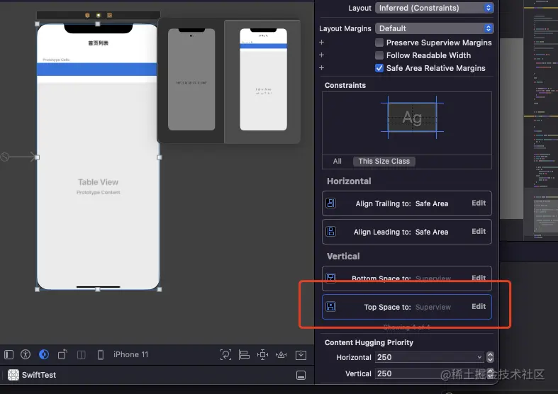
Task: Select the white table scene thumbnail
Action: pos(263,79)
